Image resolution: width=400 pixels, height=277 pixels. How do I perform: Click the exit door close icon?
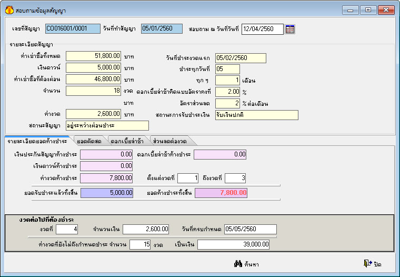coord(367,263)
